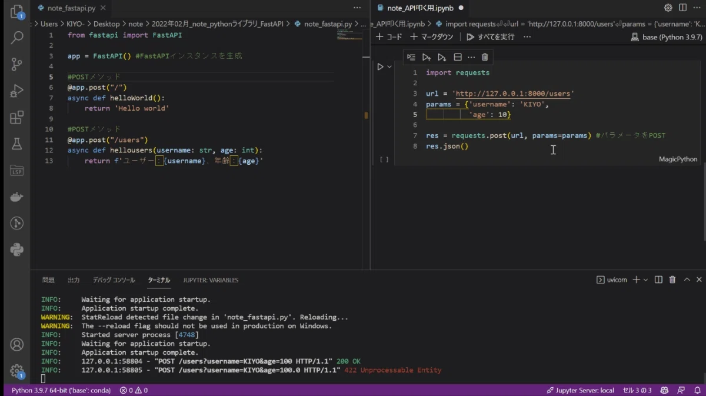Open more cell actions ellipsis

click(x=471, y=57)
